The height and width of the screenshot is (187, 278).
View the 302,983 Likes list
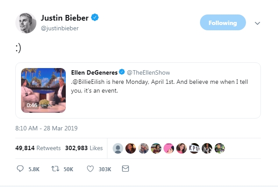[84, 148]
